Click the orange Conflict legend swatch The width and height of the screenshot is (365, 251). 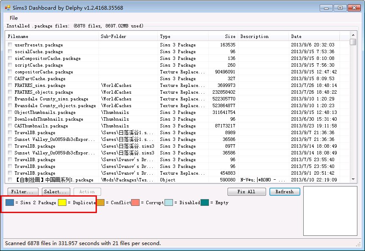(x=100, y=202)
